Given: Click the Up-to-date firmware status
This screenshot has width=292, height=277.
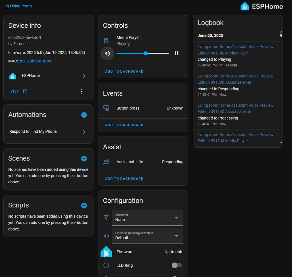Looking at the screenshot, I should pyautogui.click(x=174, y=252).
